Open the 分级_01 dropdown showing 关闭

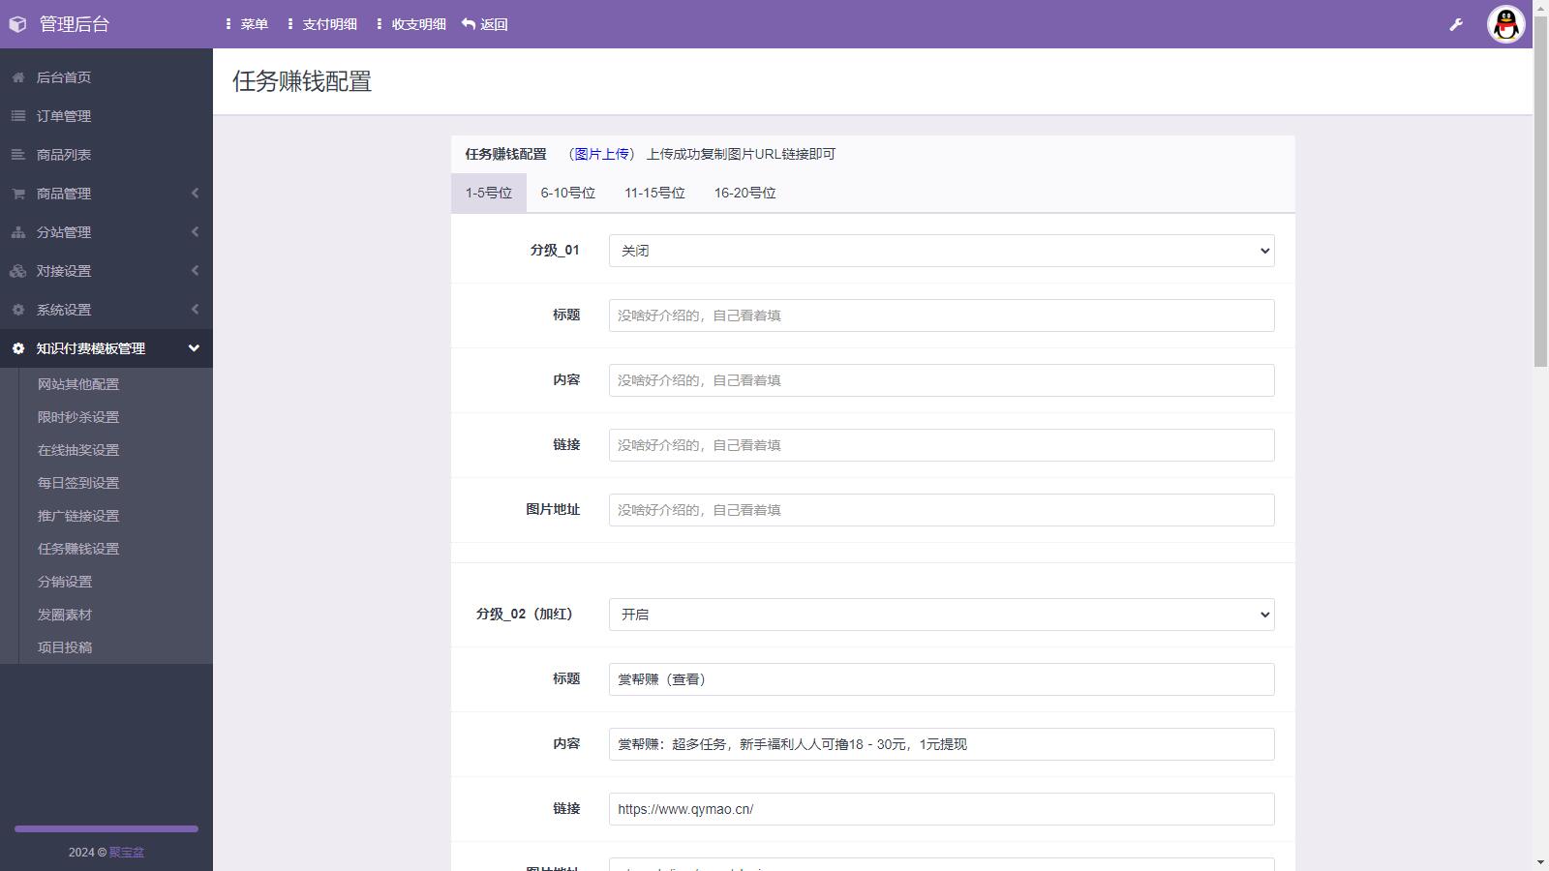(x=940, y=251)
